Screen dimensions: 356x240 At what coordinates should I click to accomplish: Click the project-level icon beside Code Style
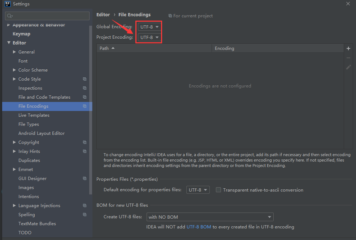pyautogui.click(x=85, y=79)
